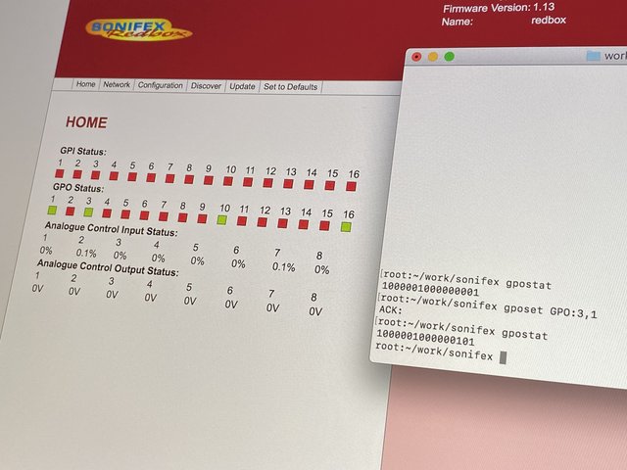This screenshot has width=627, height=470.
Task: Click analogue input 7 value 0.1%
Action: point(283,267)
